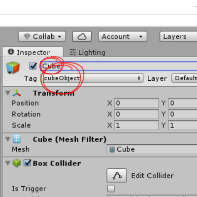The image size is (197, 197).
Task: Click the Inspector info icon
Action: [x=11, y=52]
